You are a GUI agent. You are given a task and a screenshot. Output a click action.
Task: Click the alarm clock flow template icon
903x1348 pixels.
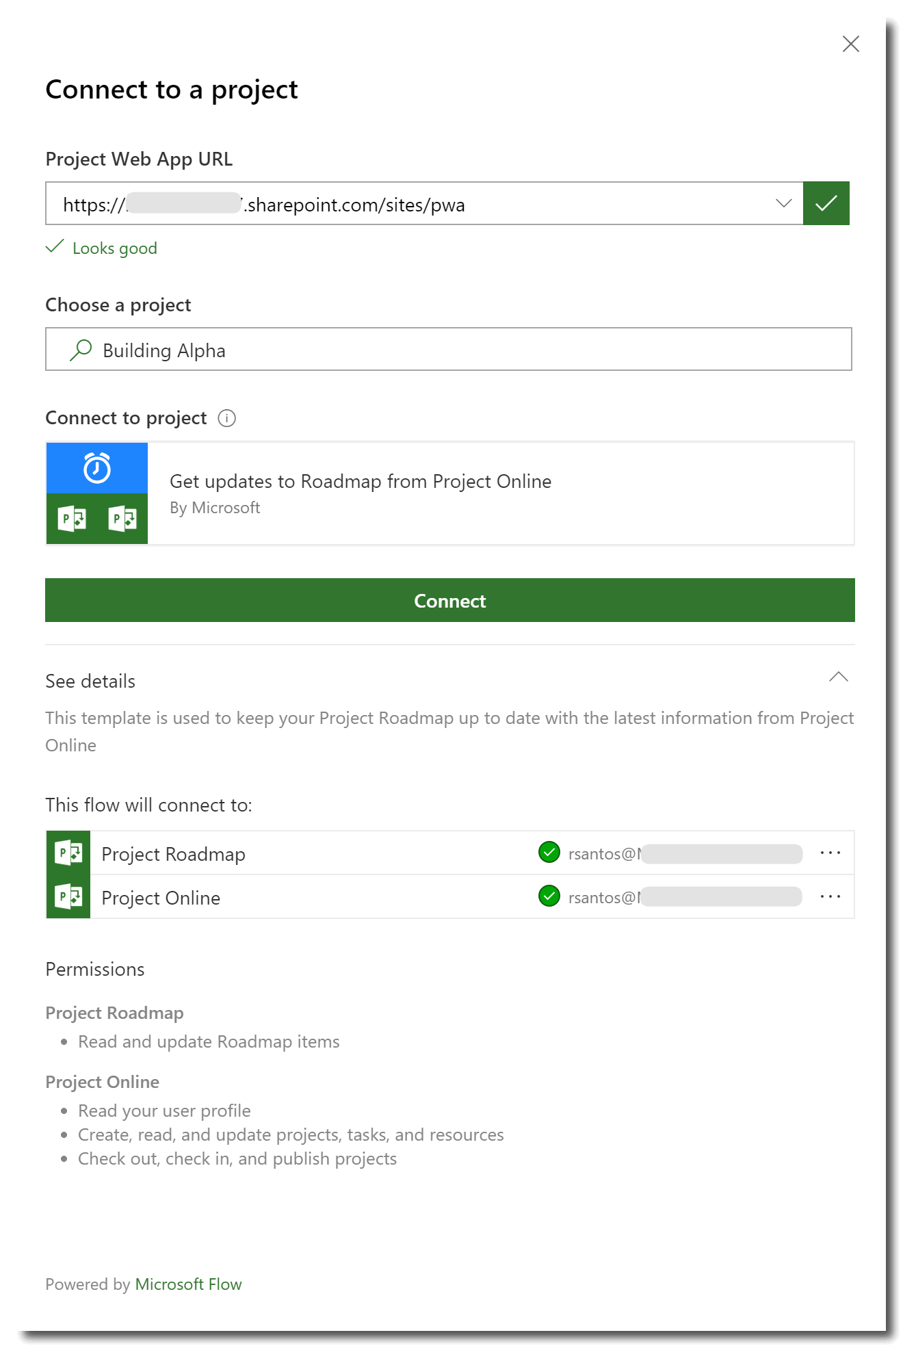(x=97, y=468)
